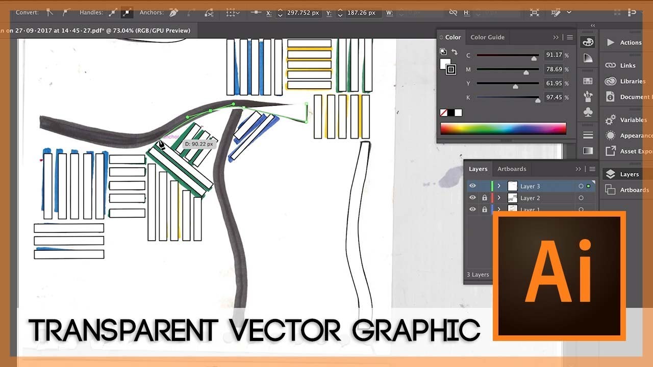The width and height of the screenshot is (653, 367).
Task: Click the X value stepper arrows
Action: coord(280,13)
